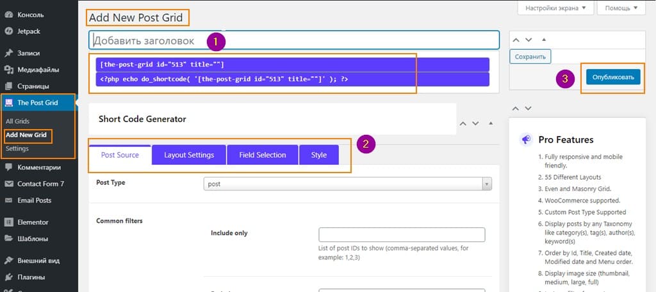Click The Post Grid menu icon

pos(8,103)
